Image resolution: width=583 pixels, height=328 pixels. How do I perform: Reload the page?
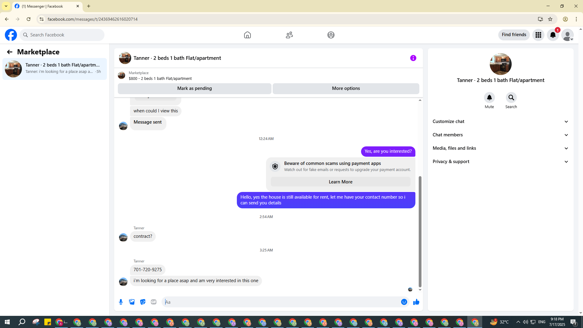tap(29, 19)
